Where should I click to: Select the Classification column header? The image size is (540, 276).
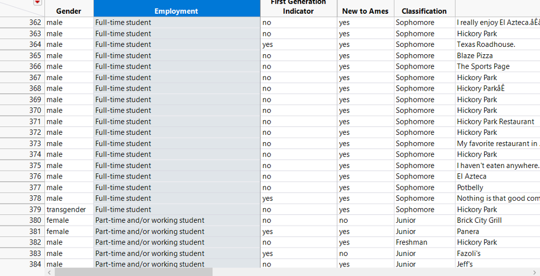click(424, 11)
